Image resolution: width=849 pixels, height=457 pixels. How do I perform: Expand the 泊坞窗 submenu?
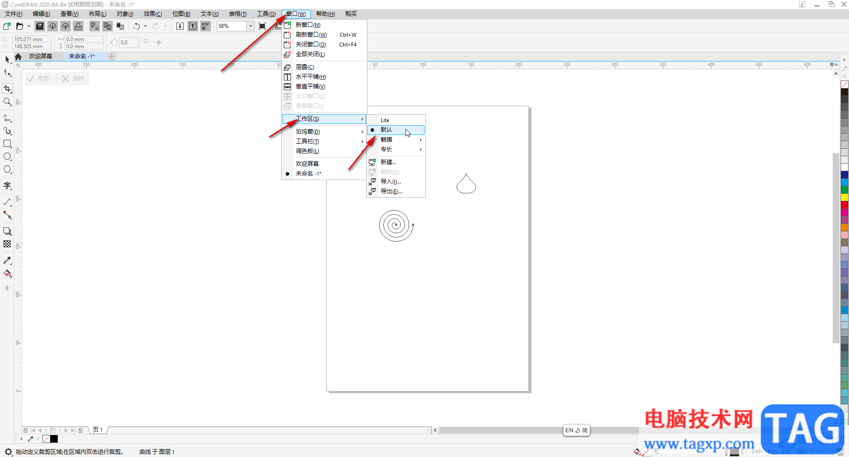coord(324,131)
